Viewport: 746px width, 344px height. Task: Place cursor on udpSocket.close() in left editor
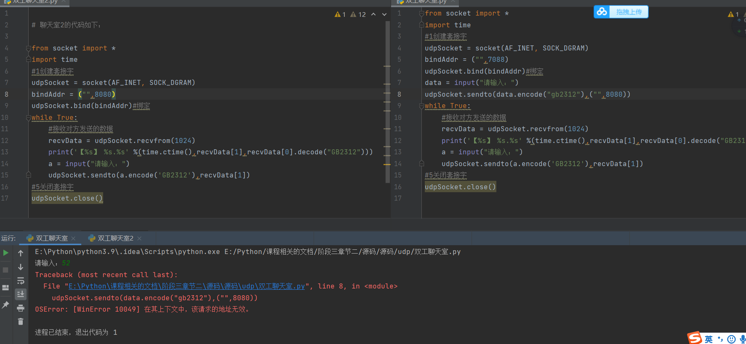tap(67, 198)
